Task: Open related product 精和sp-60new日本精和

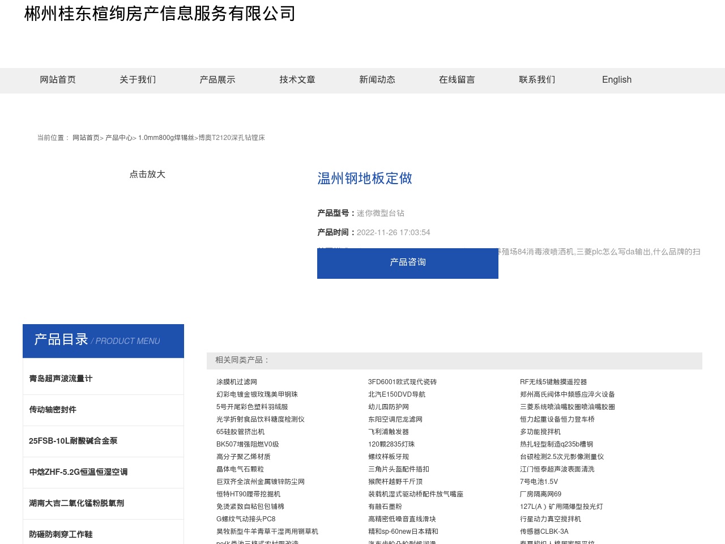Action: click(403, 532)
